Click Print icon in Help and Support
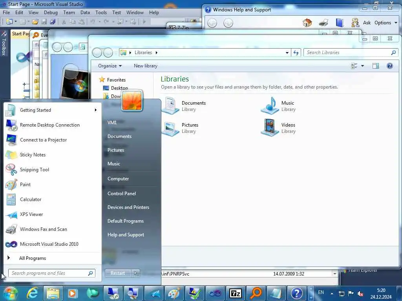The image size is (402, 301). click(323, 23)
